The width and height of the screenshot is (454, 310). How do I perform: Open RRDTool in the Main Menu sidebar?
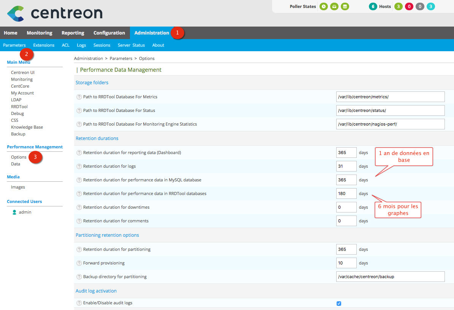point(19,107)
